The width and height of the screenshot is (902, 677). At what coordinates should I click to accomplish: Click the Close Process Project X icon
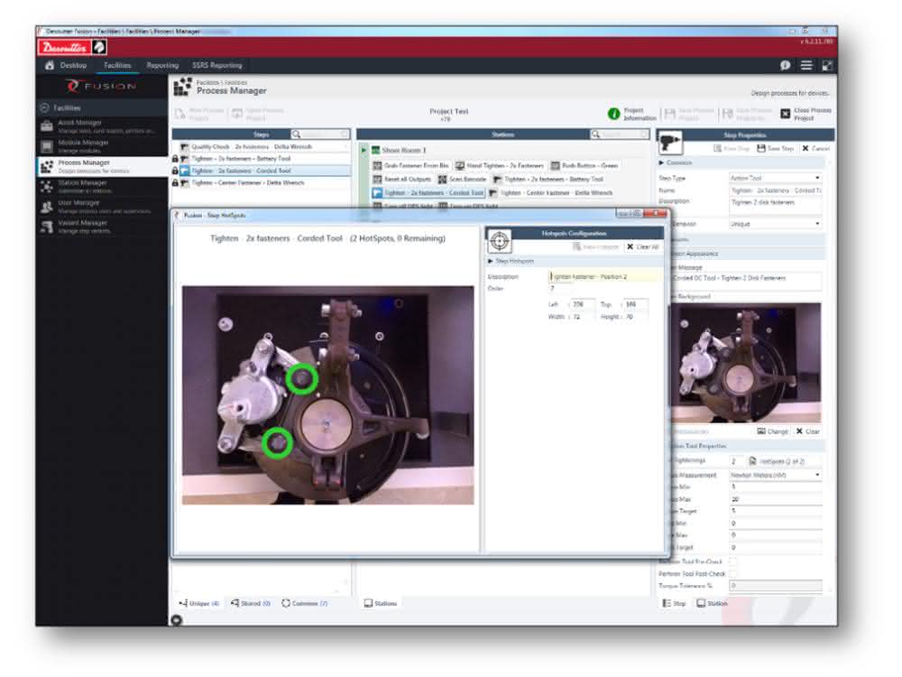[786, 114]
